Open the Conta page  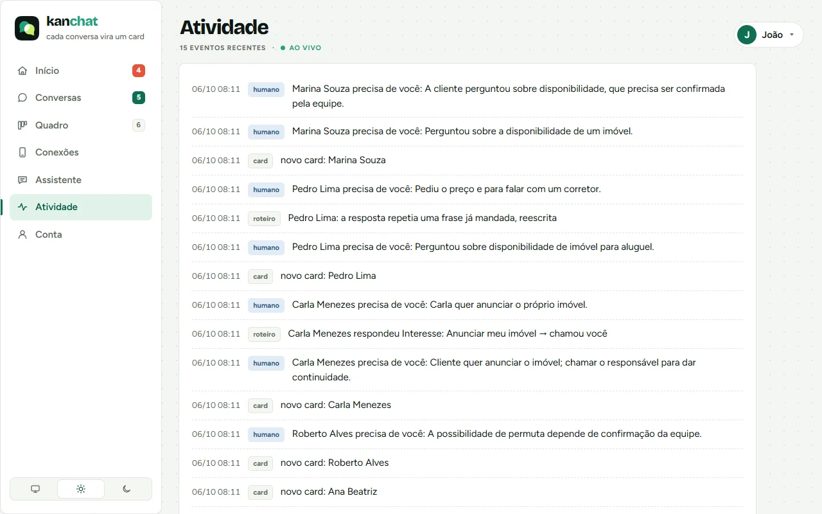(x=81, y=235)
